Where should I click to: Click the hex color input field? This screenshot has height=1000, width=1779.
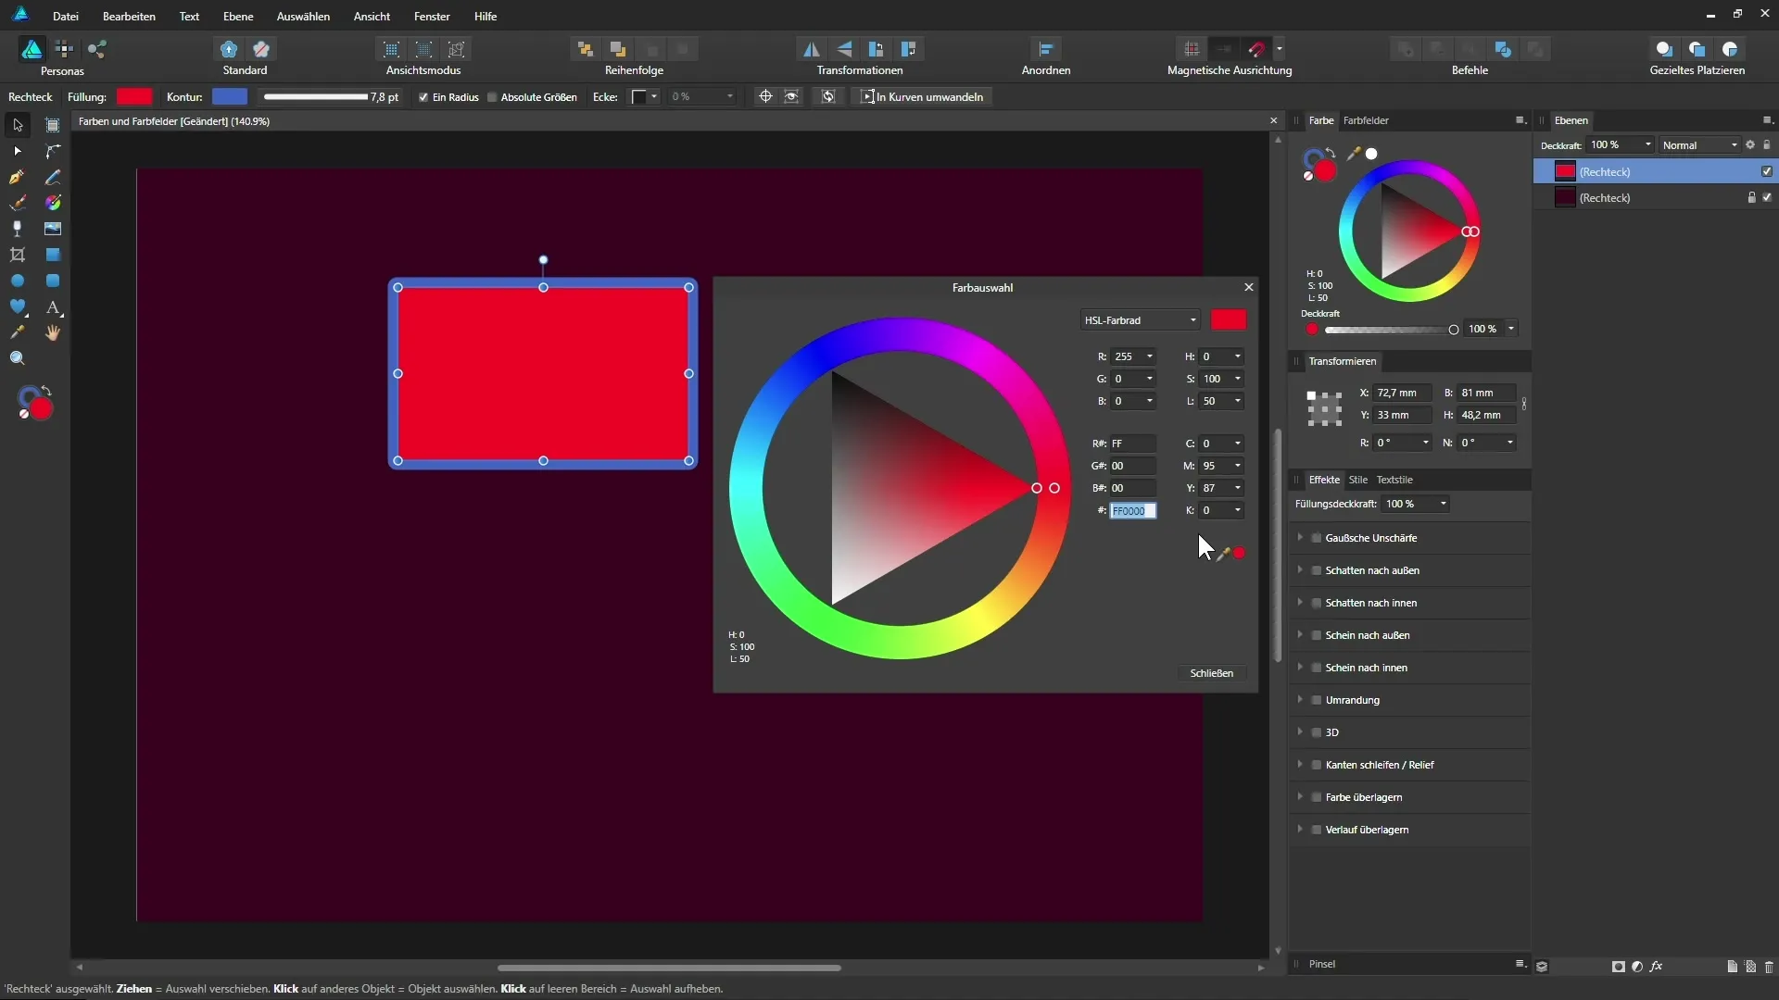pyautogui.click(x=1132, y=511)
